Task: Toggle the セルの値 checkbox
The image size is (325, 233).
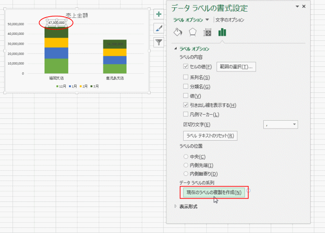Action: 186,67
